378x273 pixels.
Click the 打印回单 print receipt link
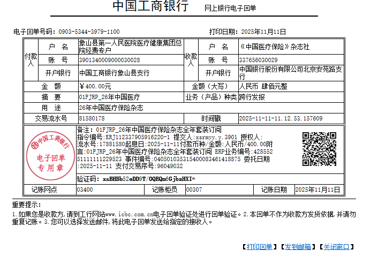pos(259,247)
